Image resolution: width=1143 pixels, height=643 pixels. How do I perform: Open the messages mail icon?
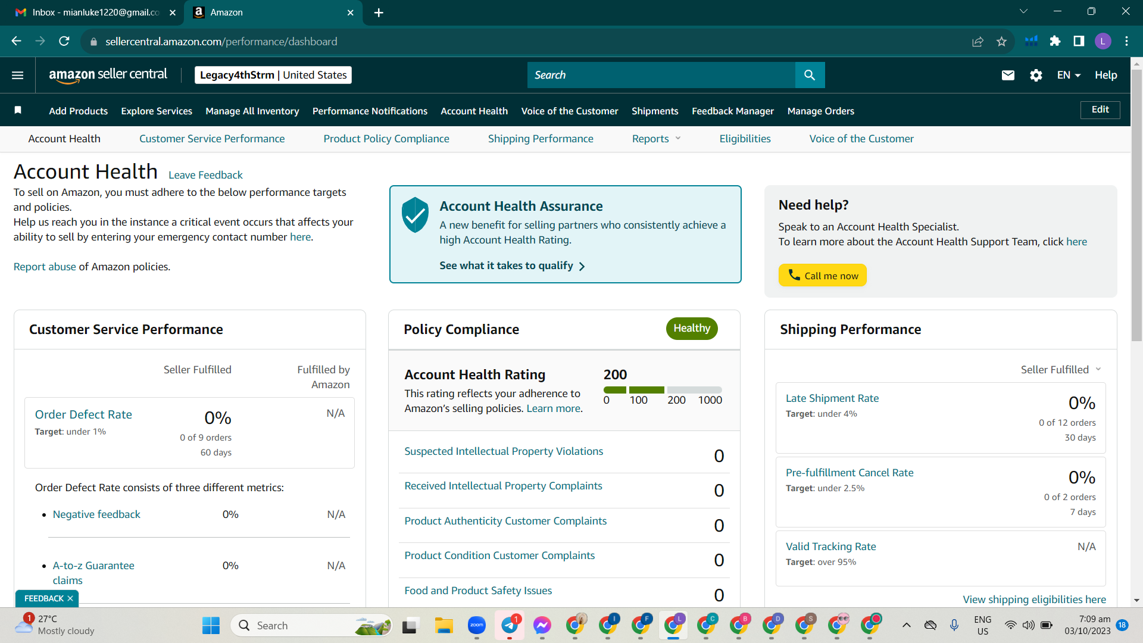click(x=1008, y=75)
